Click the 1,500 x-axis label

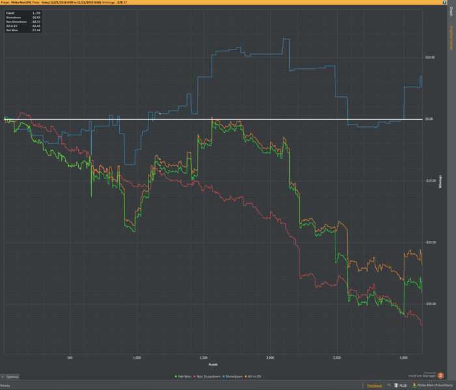pyautogui.click(x=203, y=357)
